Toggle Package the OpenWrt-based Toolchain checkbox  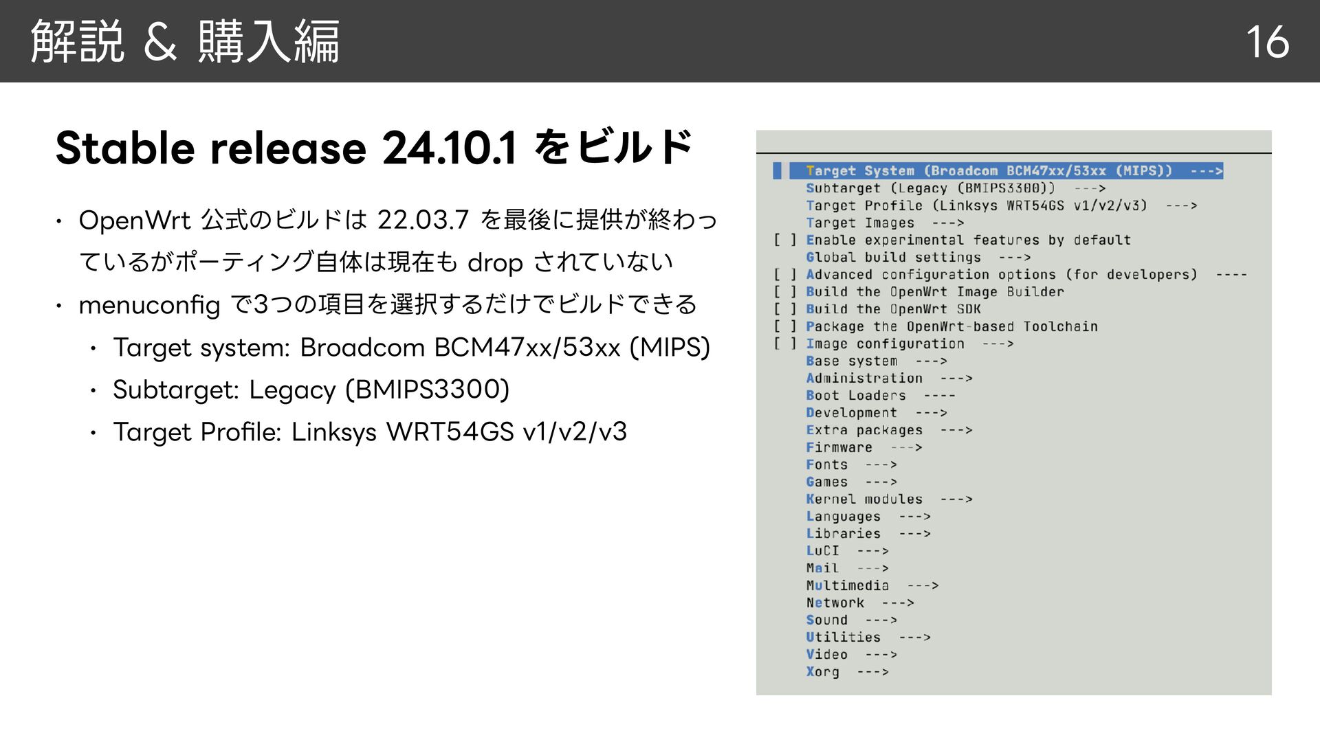pos(784,326)
